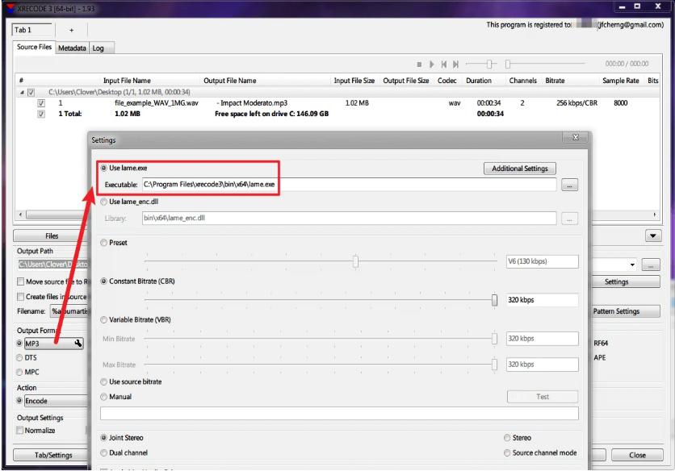This screenshot has width=675, height=471.
Task: Enable the Normalize output setting
Action: tap(20, 431)
